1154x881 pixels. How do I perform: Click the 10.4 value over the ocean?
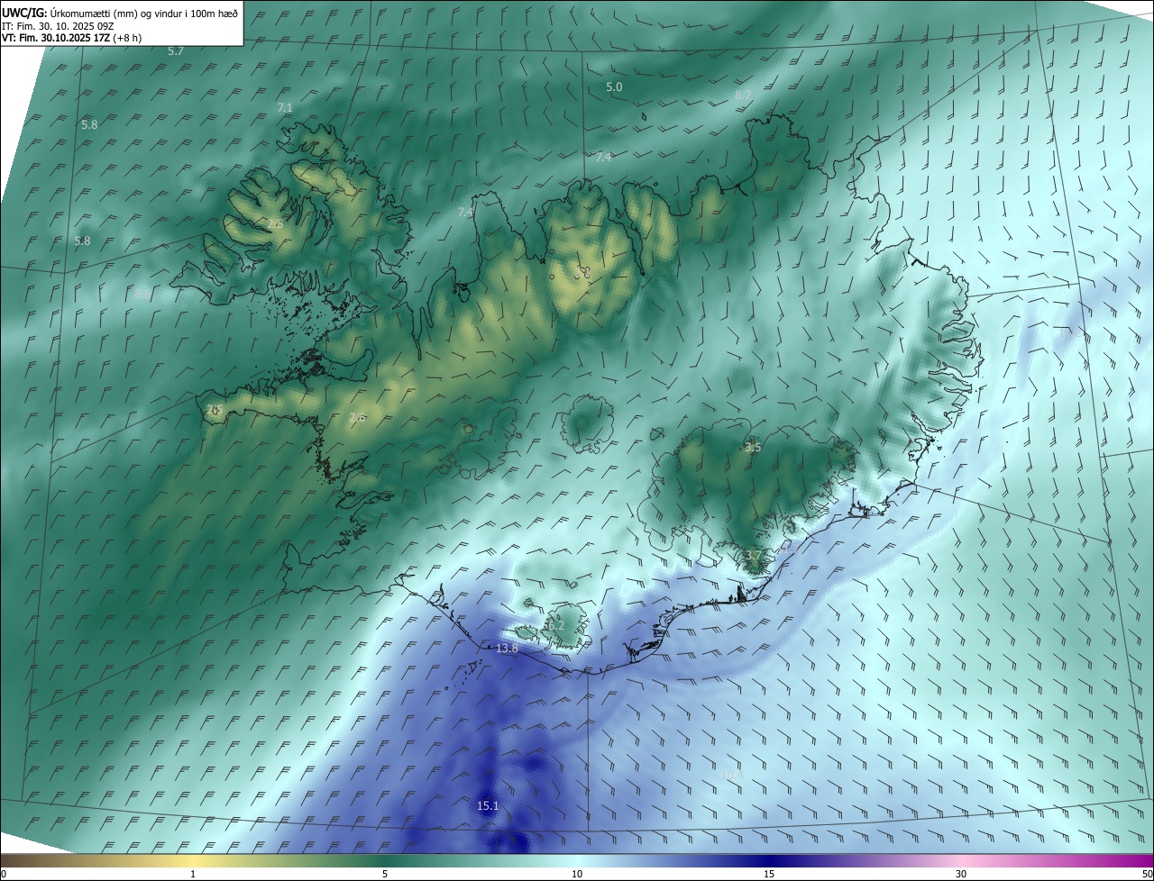tap(733, 775)
